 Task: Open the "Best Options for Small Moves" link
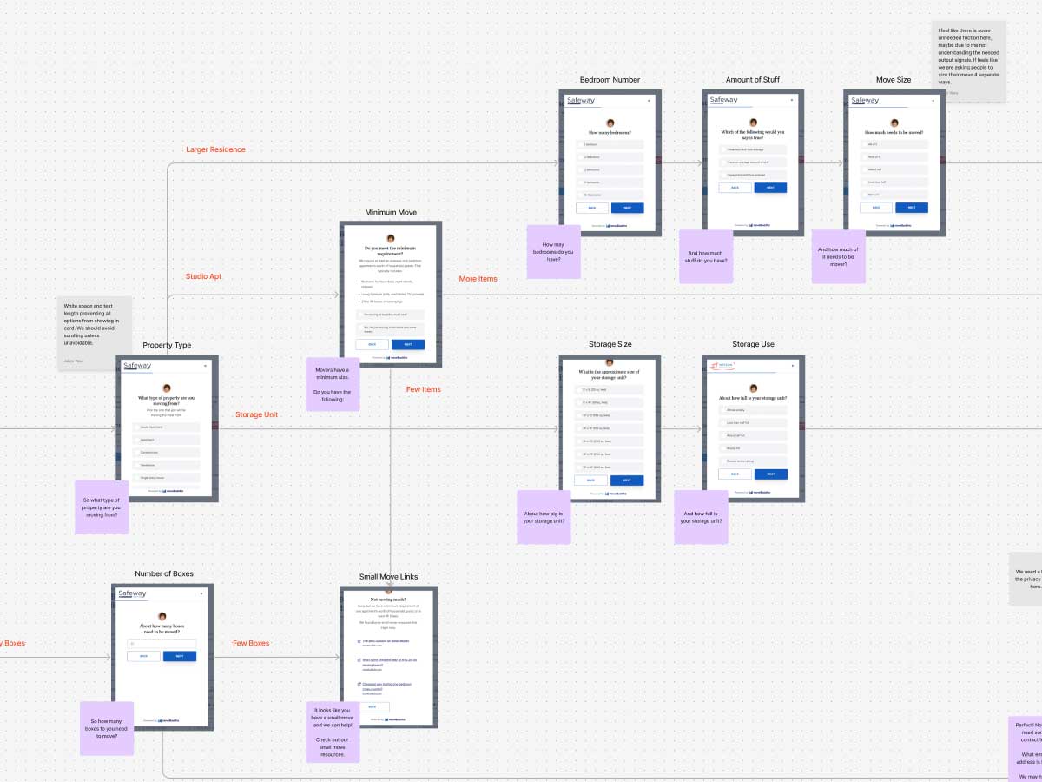pos(386,640)
